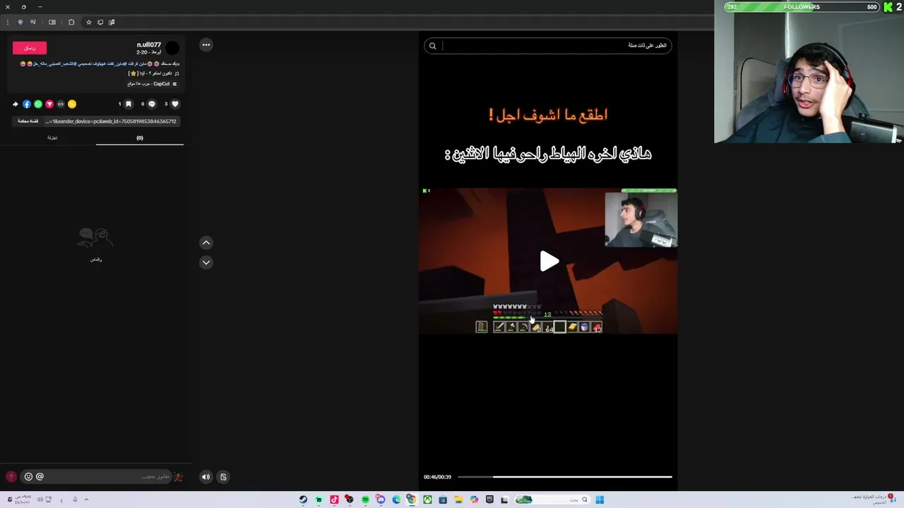Image resolution: width=904 pixels, height=508 pixels.
Task: Open the emoji picker in the comment box
Action: pos(28,476)
